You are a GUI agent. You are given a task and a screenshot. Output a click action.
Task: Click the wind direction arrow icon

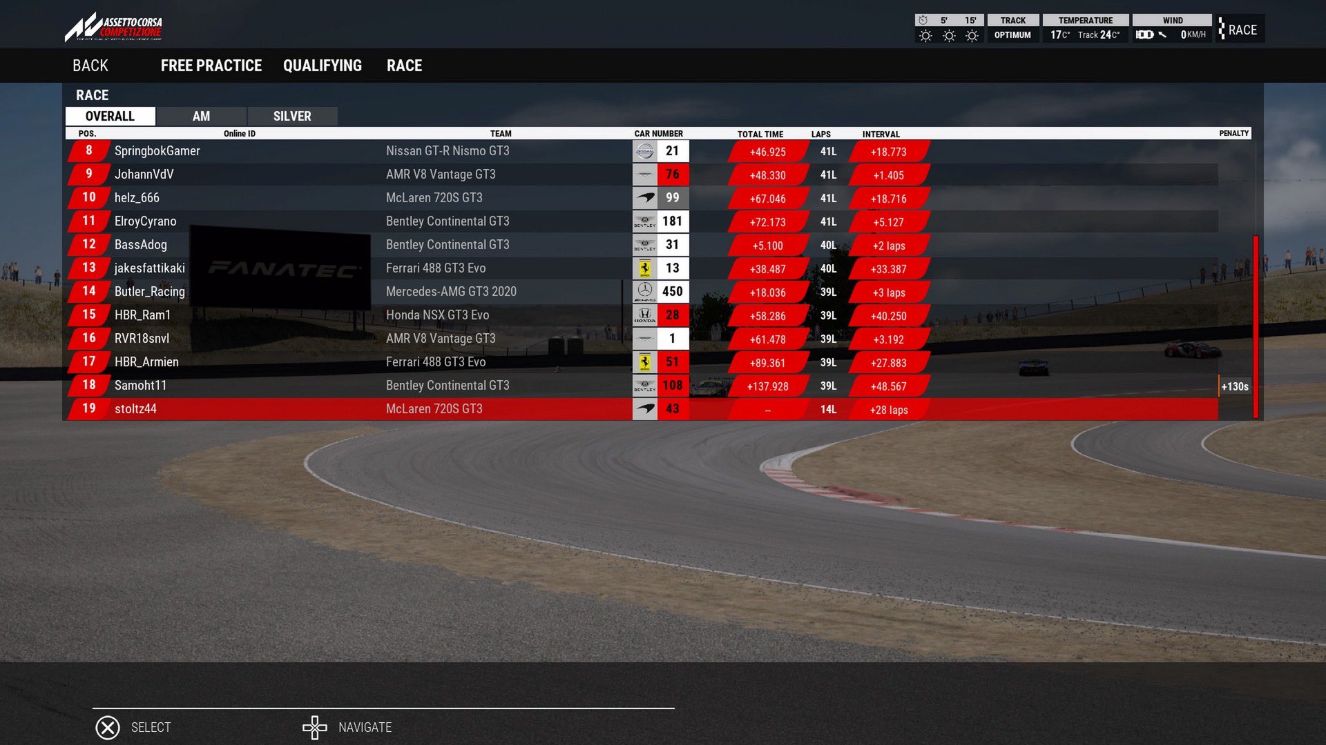1163,34
